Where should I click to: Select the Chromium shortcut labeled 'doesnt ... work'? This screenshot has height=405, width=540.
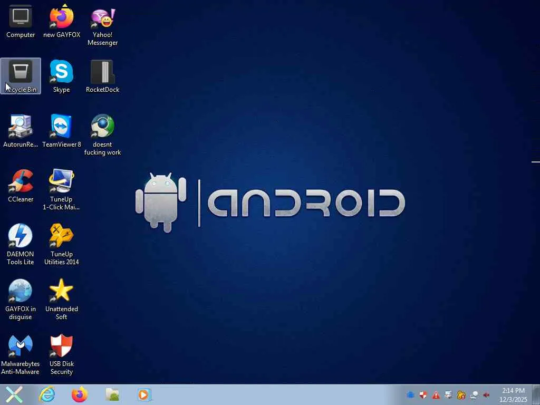point(102,135)
